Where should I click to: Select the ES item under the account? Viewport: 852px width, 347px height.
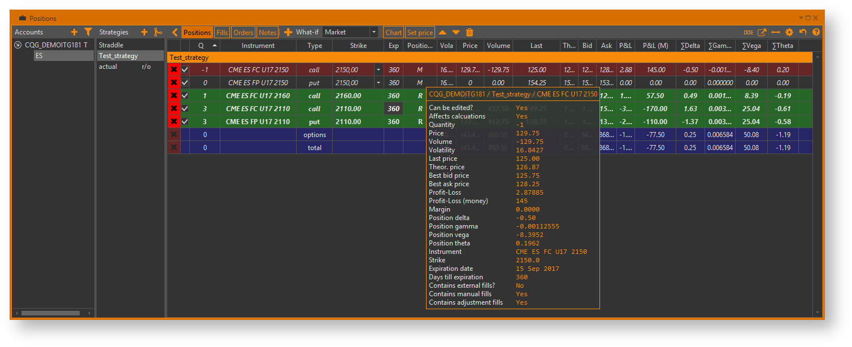[64, 56]
